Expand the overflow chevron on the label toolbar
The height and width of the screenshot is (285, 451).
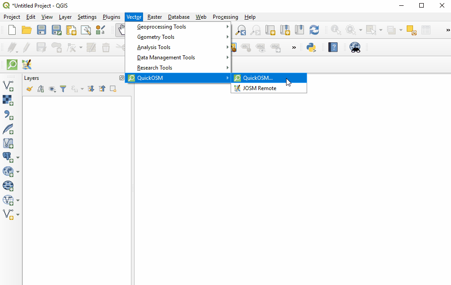pyautogui.click(x=294, y=48)
